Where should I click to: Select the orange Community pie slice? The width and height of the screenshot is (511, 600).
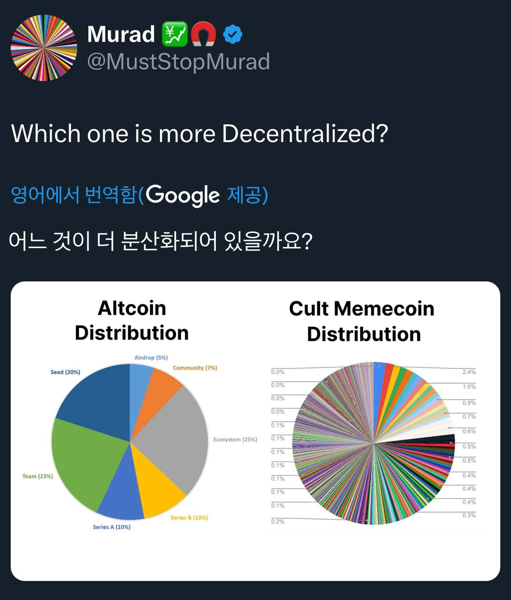[x=161, y=389]
